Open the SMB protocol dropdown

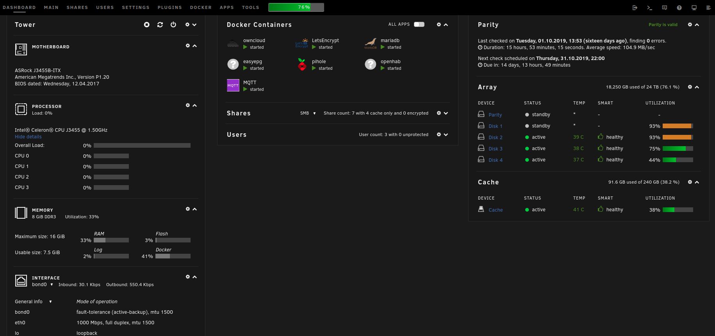click(x=308, y=113)
